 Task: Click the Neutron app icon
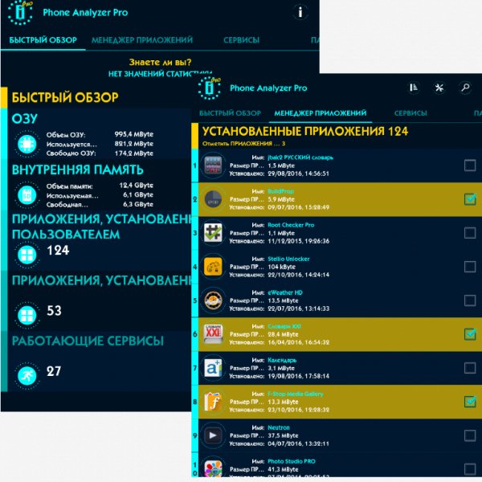[213, 435]
